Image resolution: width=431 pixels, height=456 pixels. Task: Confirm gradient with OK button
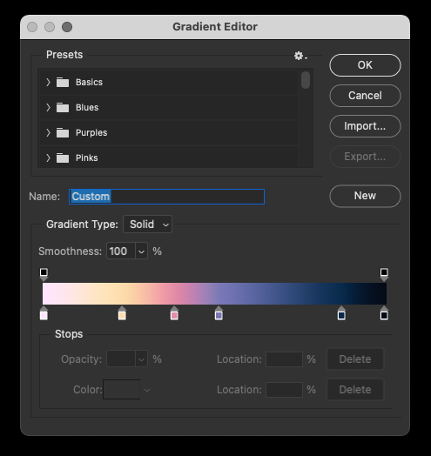(365, 65)
